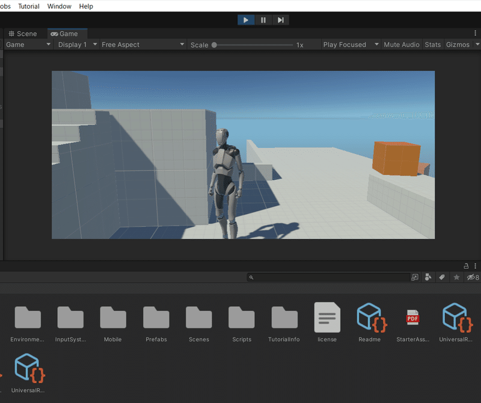Viewport: 481px width, 403px height.
Task: Open the Gizmos dropdown
Action: (458, 44)
